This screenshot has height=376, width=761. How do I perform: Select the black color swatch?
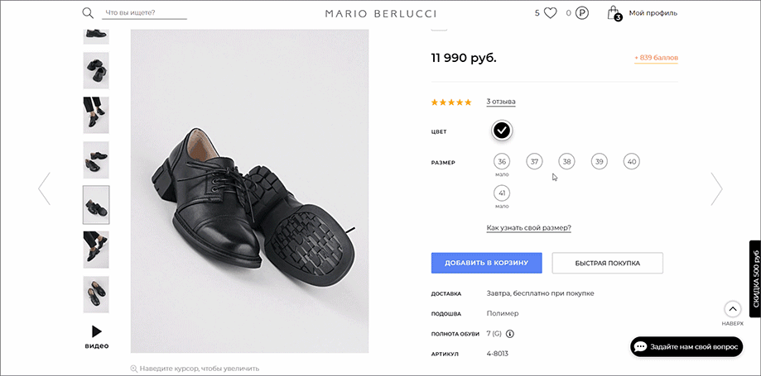tap(502, 130)
